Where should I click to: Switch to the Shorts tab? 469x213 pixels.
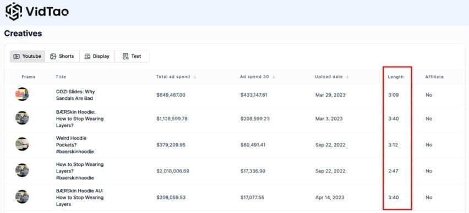coord(62,57)
